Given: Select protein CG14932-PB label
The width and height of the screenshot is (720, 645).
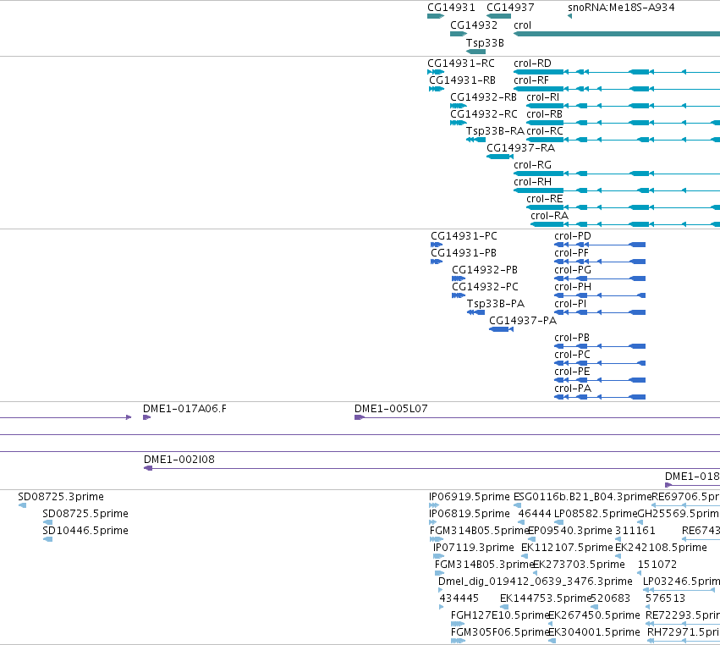Looking at the screenshot, I should click(x=485, y=270).
